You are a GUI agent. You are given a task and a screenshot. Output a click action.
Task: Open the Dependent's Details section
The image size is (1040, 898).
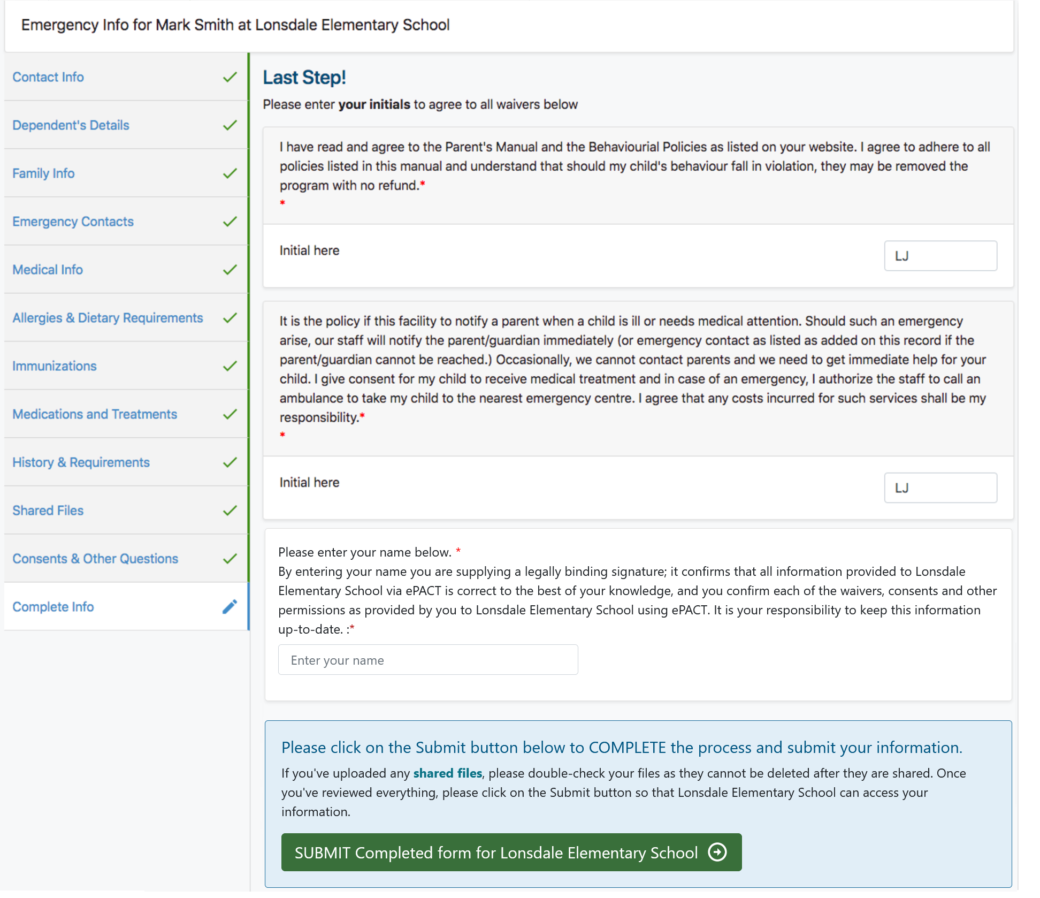pyautogui.click(x=71, y=125)
